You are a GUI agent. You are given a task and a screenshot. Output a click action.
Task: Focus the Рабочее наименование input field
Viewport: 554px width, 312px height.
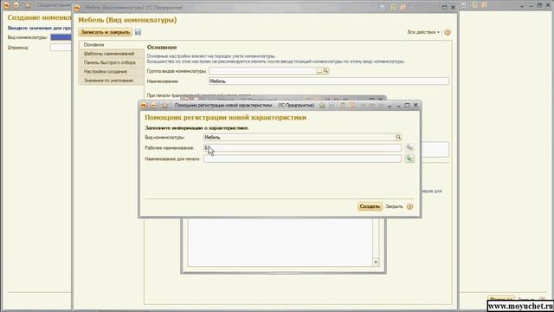[x=302, y=148]
